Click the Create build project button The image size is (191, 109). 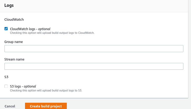pos(46,106)
